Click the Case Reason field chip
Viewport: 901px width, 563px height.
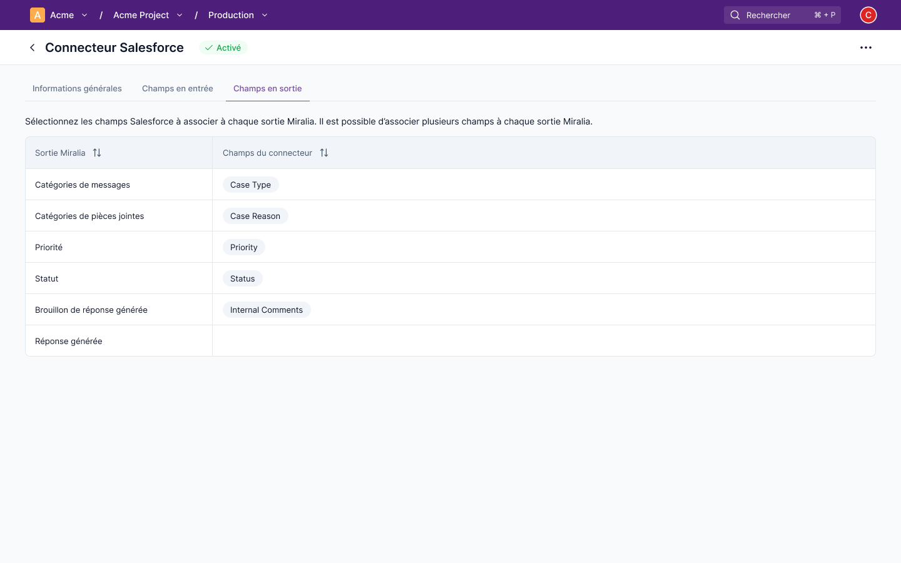255,216
